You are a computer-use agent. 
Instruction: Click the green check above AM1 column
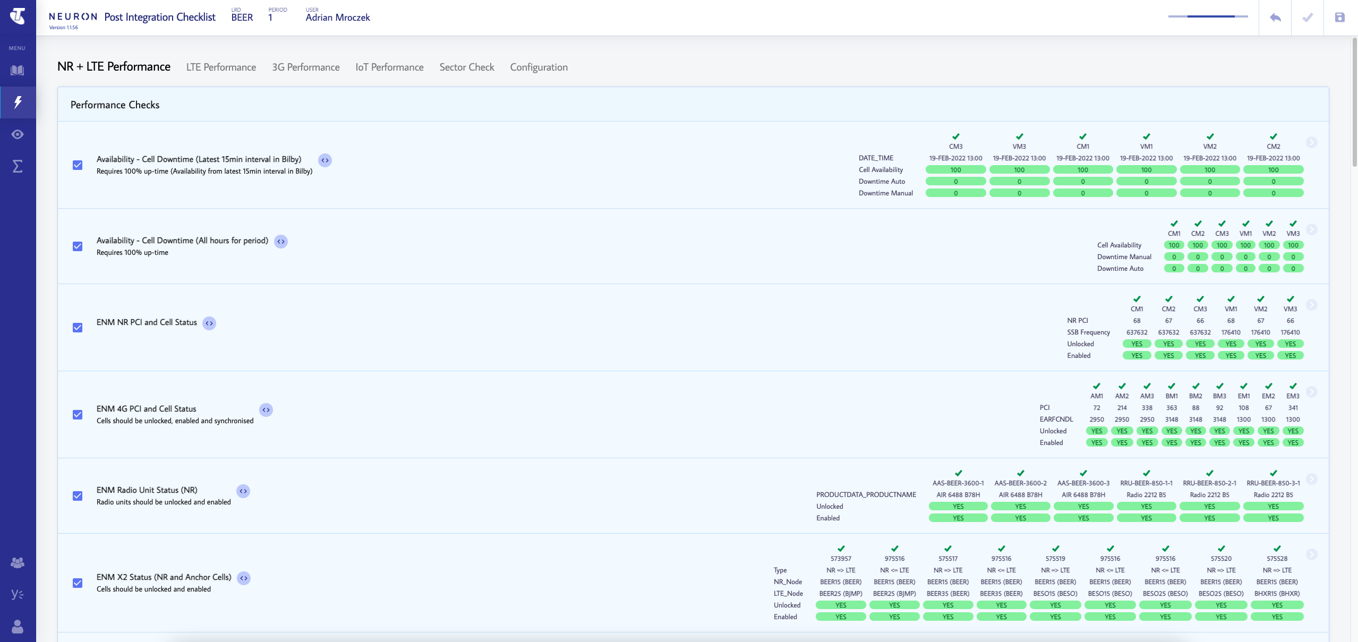click(1097, 386)
